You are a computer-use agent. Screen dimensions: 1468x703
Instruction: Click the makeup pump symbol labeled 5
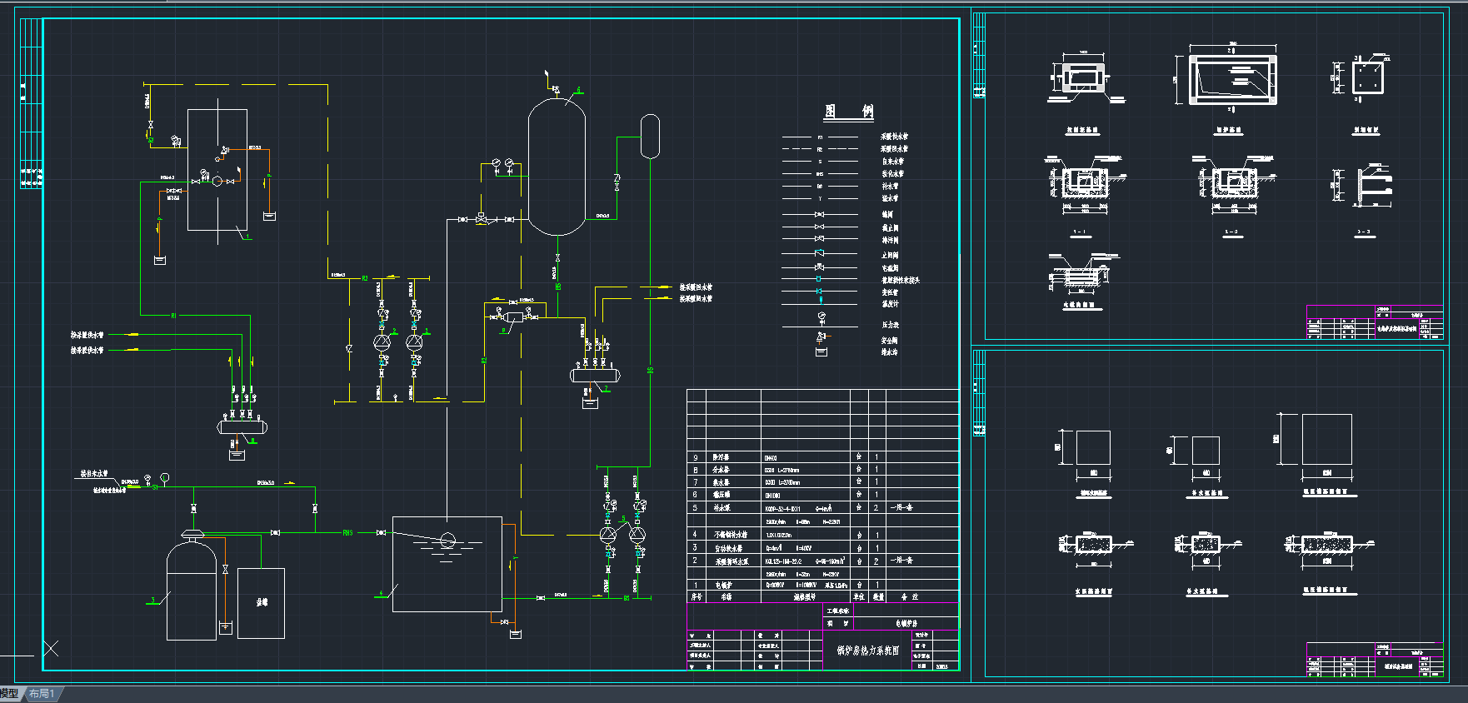pos(608,534)
